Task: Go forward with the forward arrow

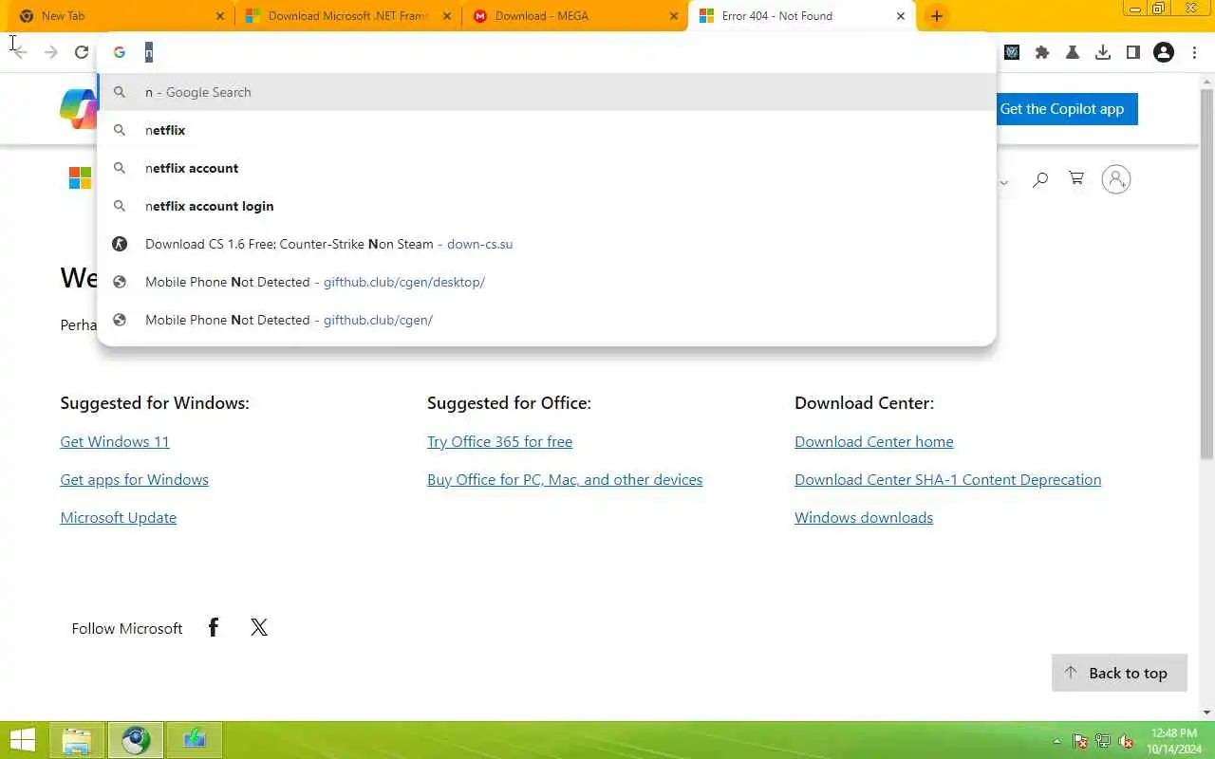Action: click(51, 53)
